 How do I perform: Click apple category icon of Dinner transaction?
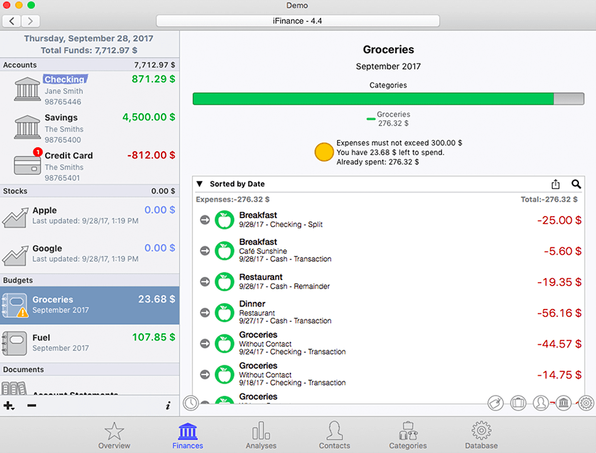pos(224,312)
